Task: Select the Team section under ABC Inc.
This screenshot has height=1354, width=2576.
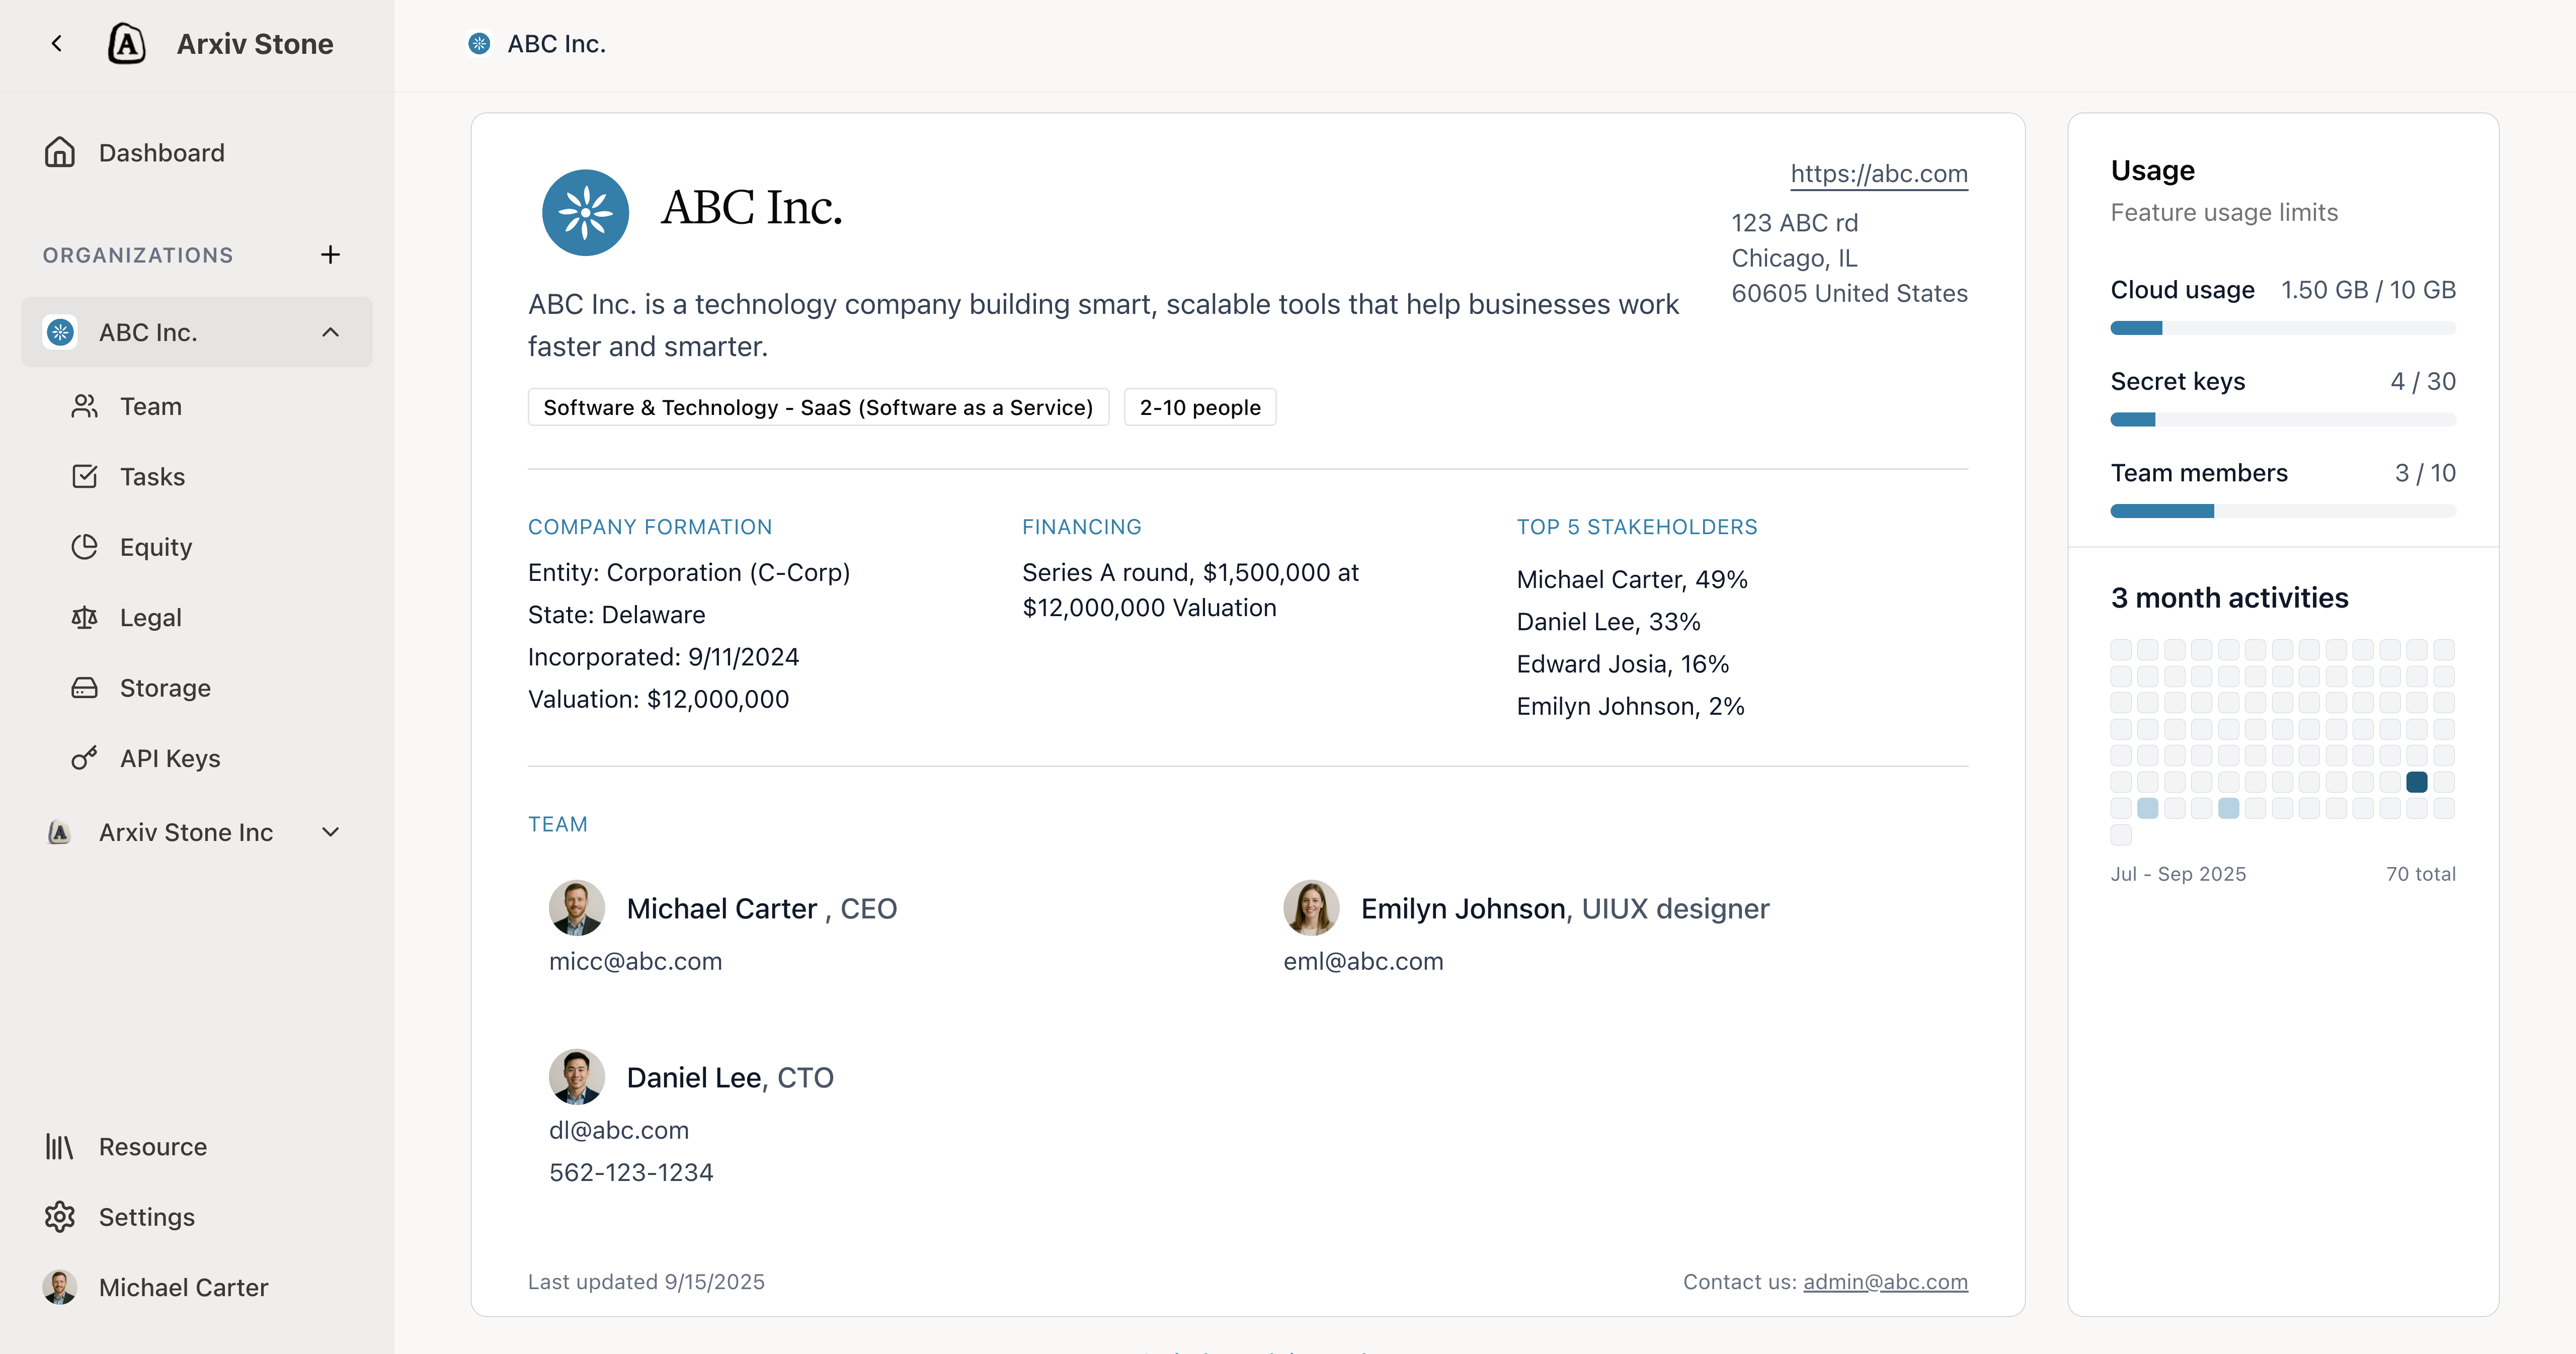Action: click(x=150, y=406)
